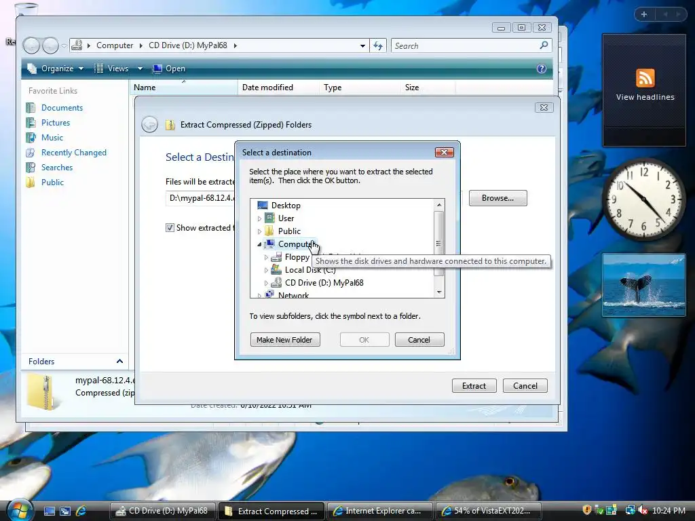Collapse the Computer tree node
This screenshot has width=695, height=521.
(260, 244)
